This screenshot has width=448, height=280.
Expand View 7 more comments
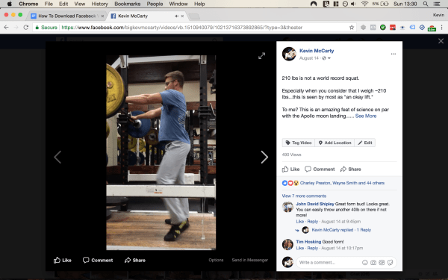(x=304, y=196)
